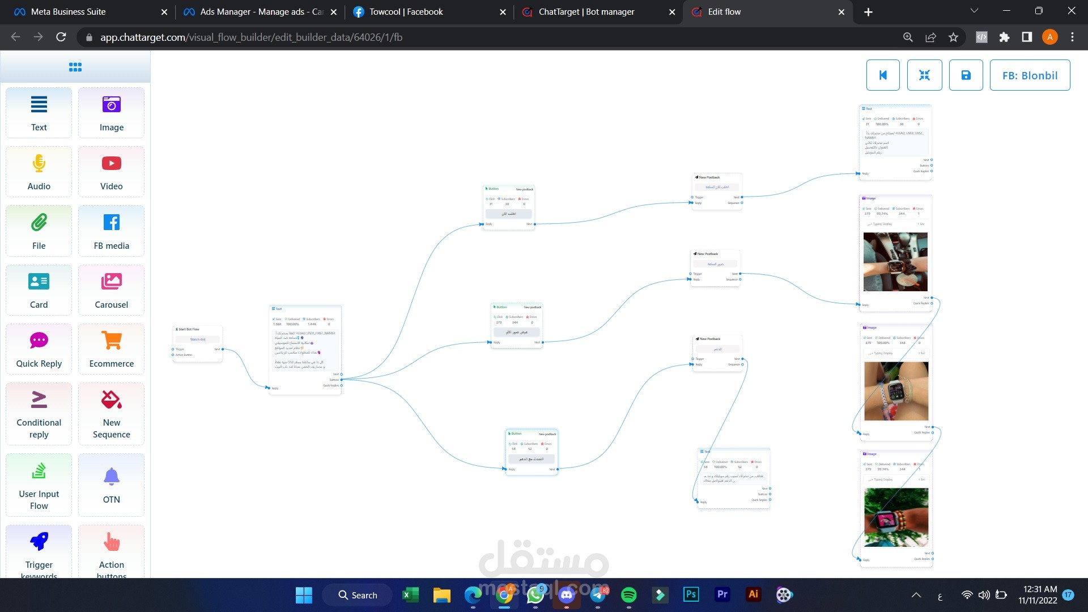Image resolution: width=1088 pixels, height=612 pixels.
Task: Open the browser tab search dropdown
Action: click(x=974, y=11)
